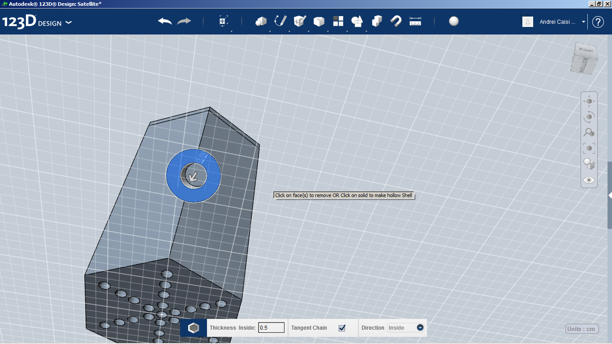Open the Material sphere tool

point(454,21)
